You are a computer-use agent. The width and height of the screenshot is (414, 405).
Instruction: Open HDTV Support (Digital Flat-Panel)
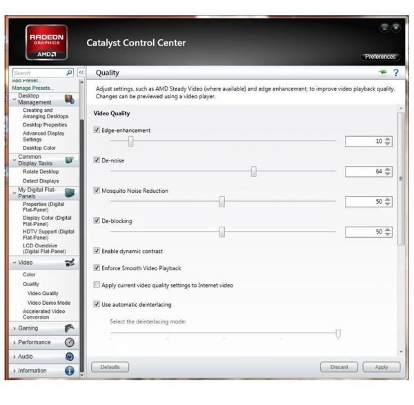(x=48, y=235)
